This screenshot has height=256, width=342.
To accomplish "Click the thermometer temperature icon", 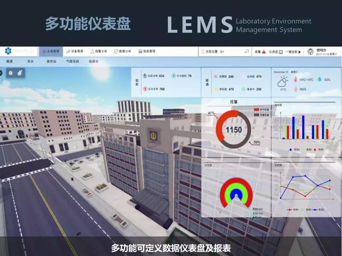I will point(294,79).
